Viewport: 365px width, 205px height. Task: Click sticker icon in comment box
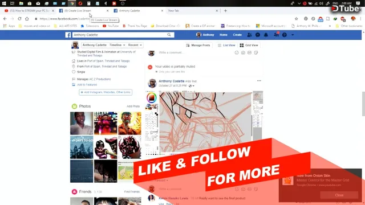pyautogui.click(x=256, y=53)
